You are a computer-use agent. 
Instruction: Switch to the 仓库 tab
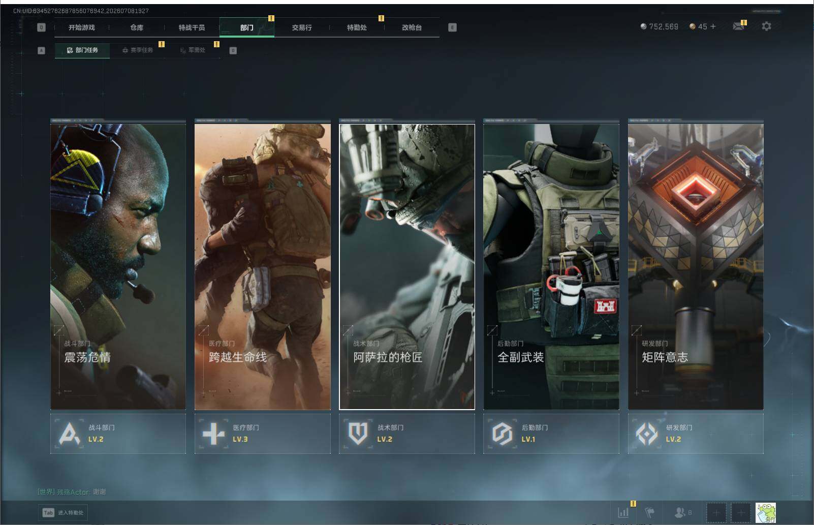click(137, 27)
